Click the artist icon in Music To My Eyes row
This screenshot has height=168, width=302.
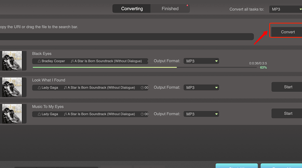click(39, 114)
